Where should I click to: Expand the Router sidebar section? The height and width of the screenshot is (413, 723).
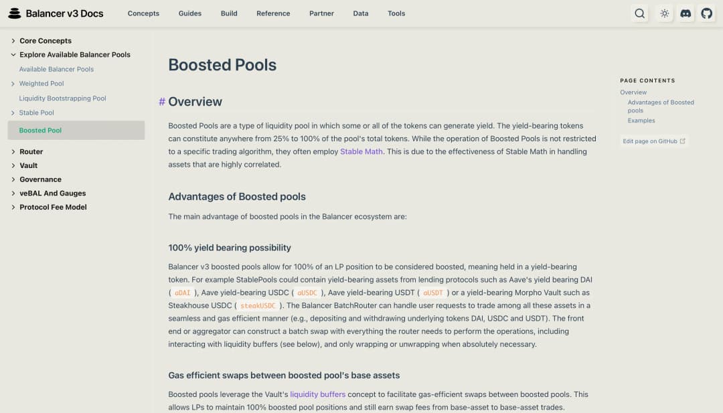(13, 152)
